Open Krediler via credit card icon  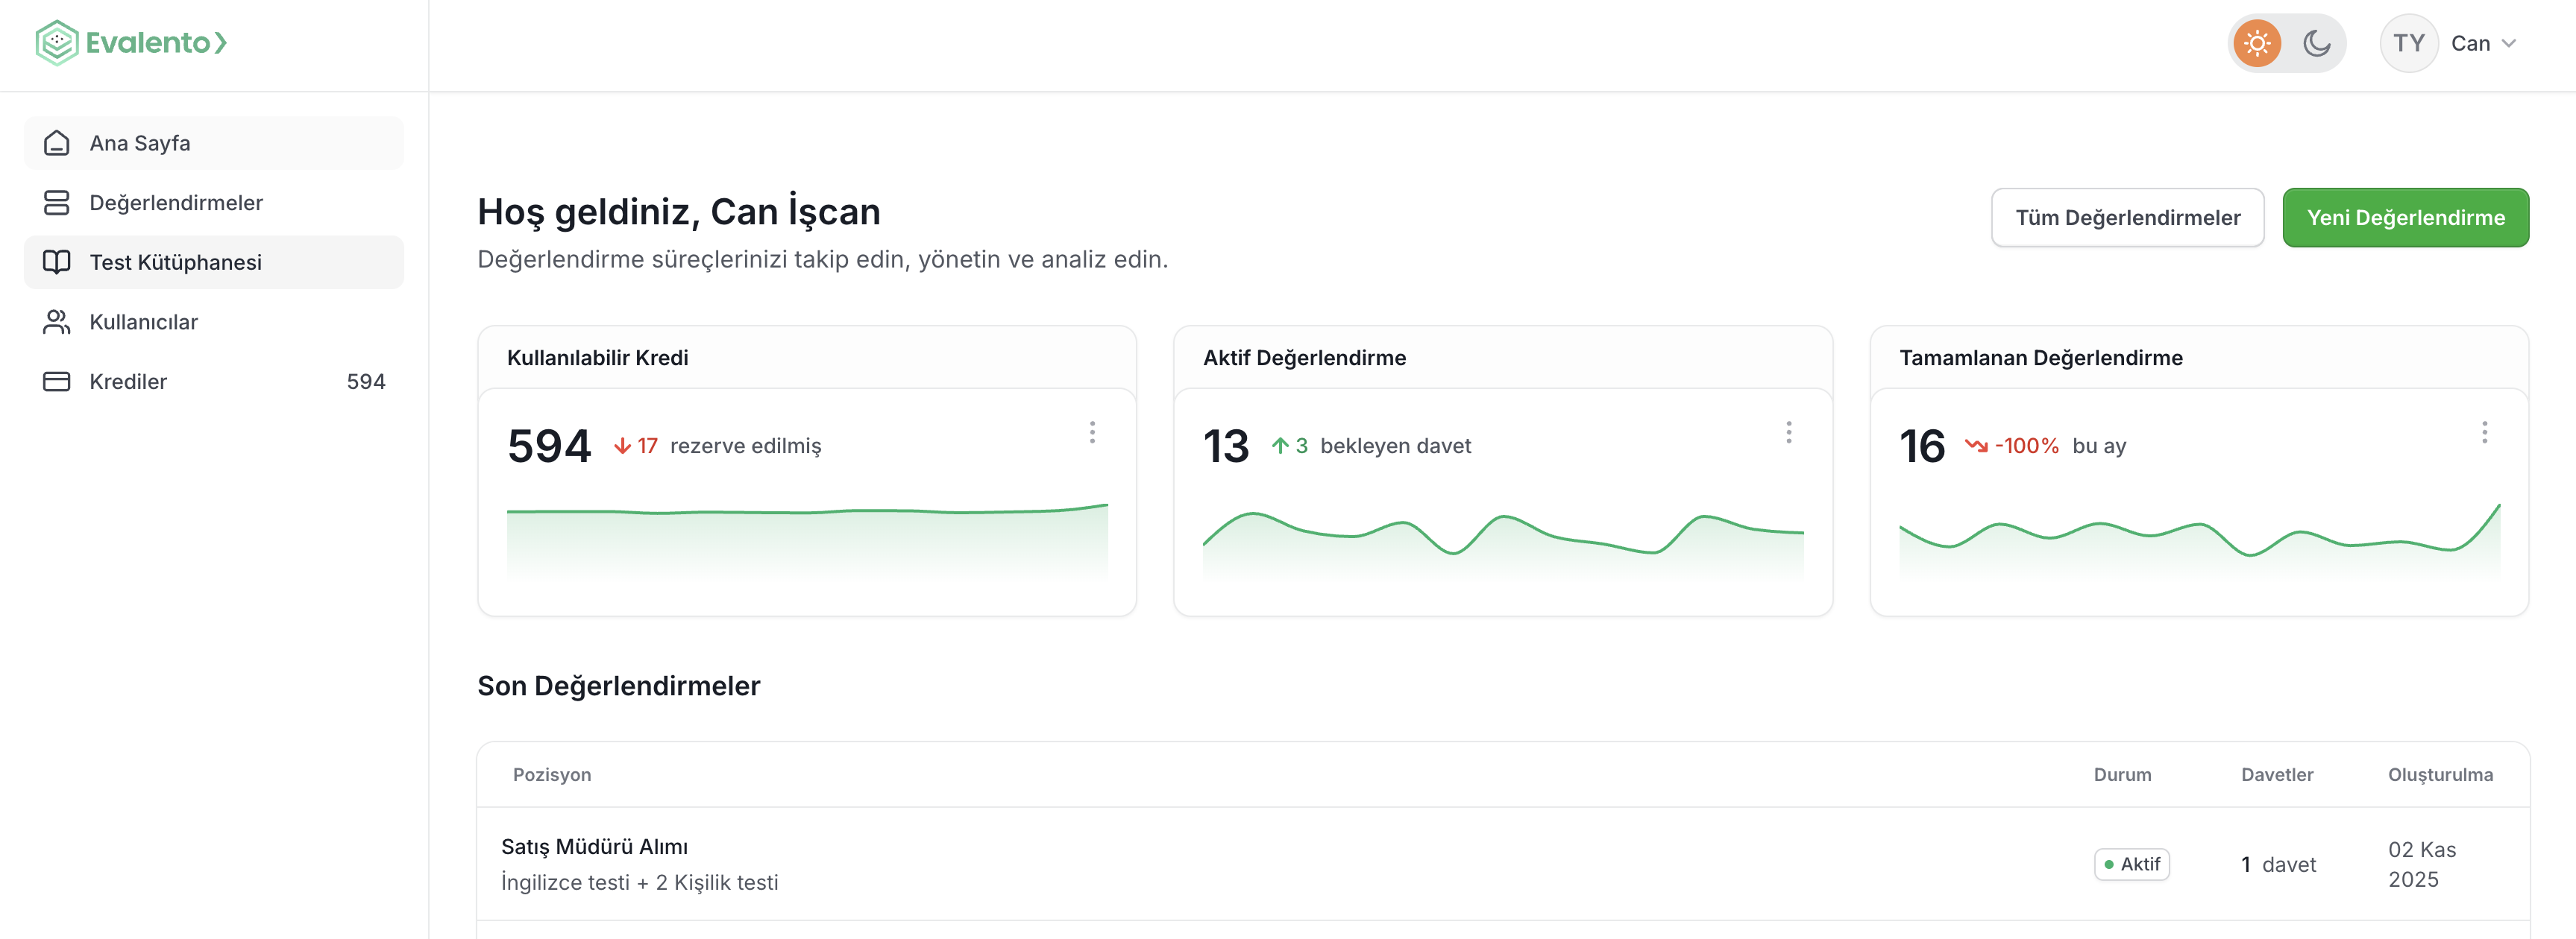click(x=57, y=381)
